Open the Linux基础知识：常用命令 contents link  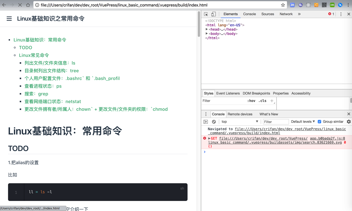click(x=40, y=40)
